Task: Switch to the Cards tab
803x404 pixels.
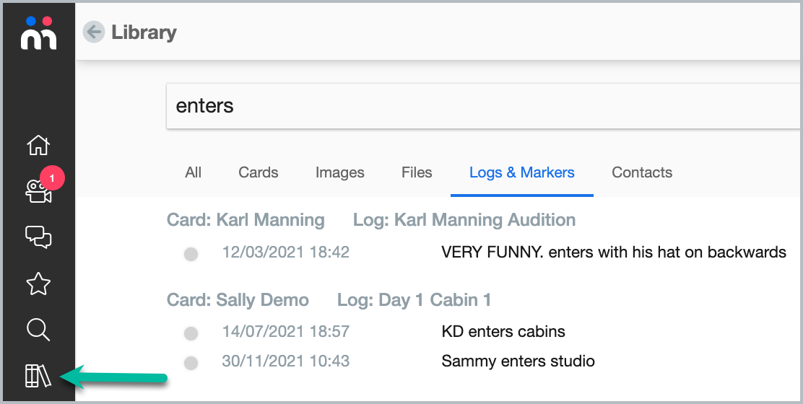Action: tap(259, 172)
